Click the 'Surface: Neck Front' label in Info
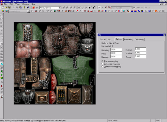The height and width of the screenshot is (122, 167). point(110,43)
